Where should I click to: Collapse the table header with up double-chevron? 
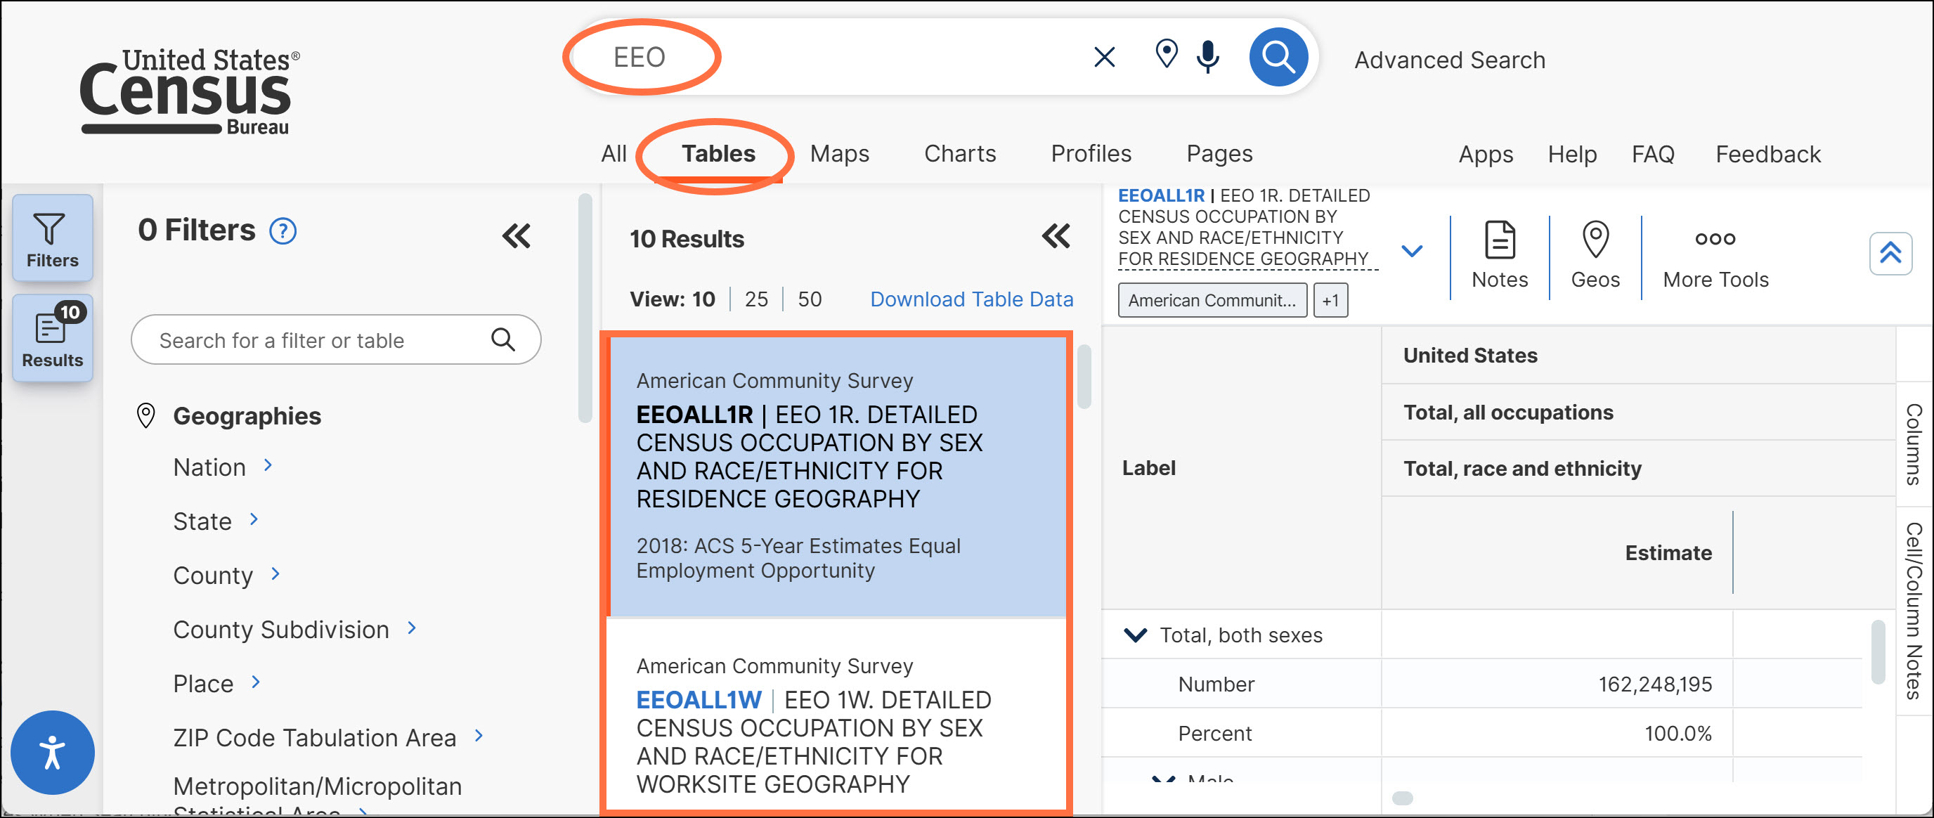pyautogui.click(x=1890, y=254)
